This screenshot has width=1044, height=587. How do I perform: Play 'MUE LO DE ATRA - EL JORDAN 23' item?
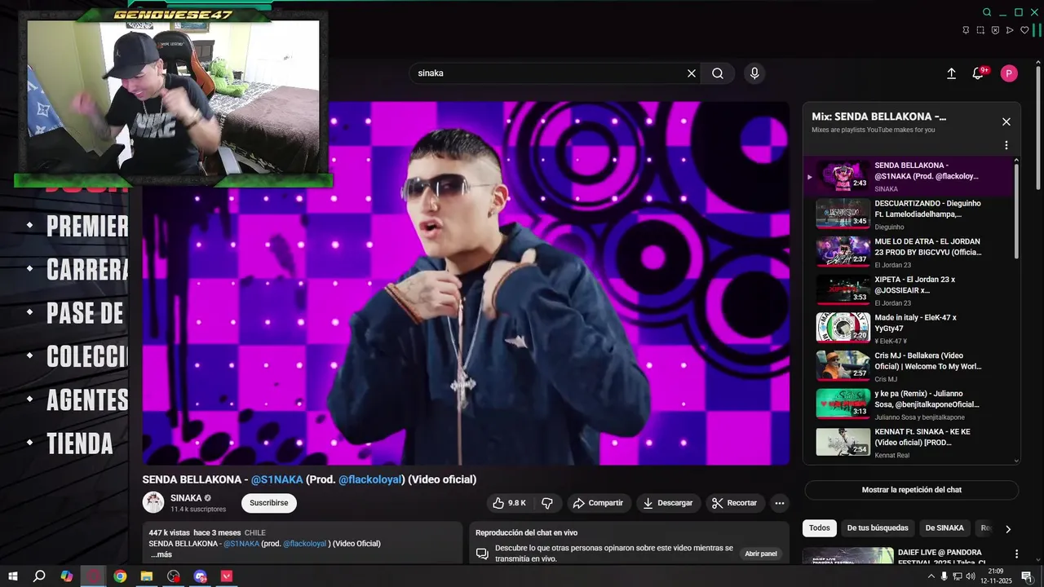pyautogui.click(x=909, y=253)
